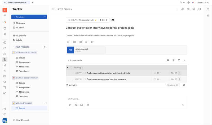Insert a table in the description
This screenshot has height=125, width=212.
coord(74,42)
